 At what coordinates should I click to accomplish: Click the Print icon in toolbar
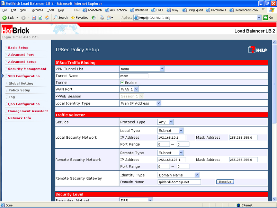[x=102, y=18]
